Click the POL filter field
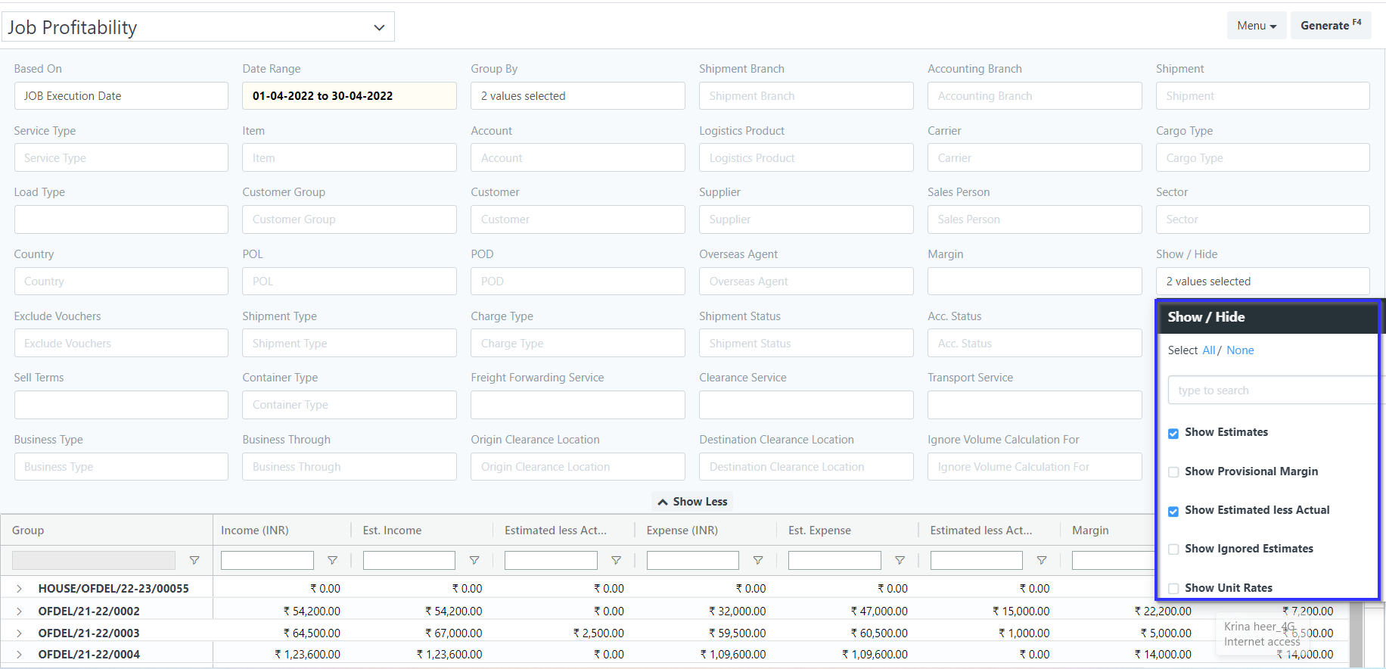1386x669 pixels. click(350, 282)
